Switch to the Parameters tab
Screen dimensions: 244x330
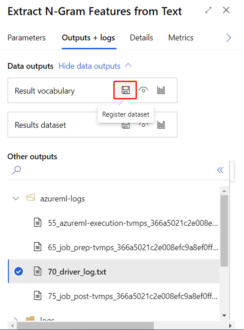pos(26,38)
